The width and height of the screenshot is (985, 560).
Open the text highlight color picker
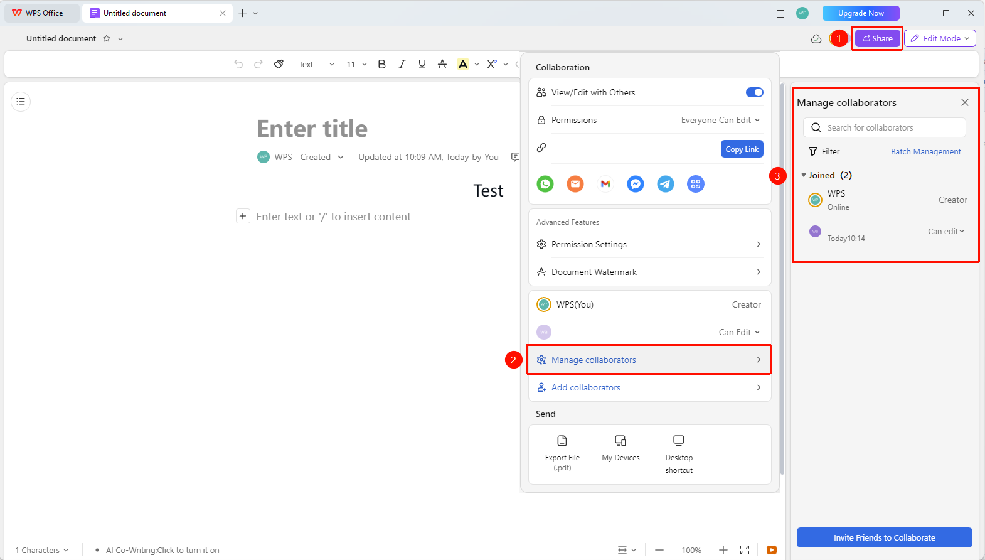(x=477, y=64)
